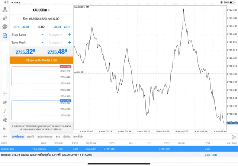Open the chat messages icon in sidebar
Screen dimensions: 238x166
point(5,27)
